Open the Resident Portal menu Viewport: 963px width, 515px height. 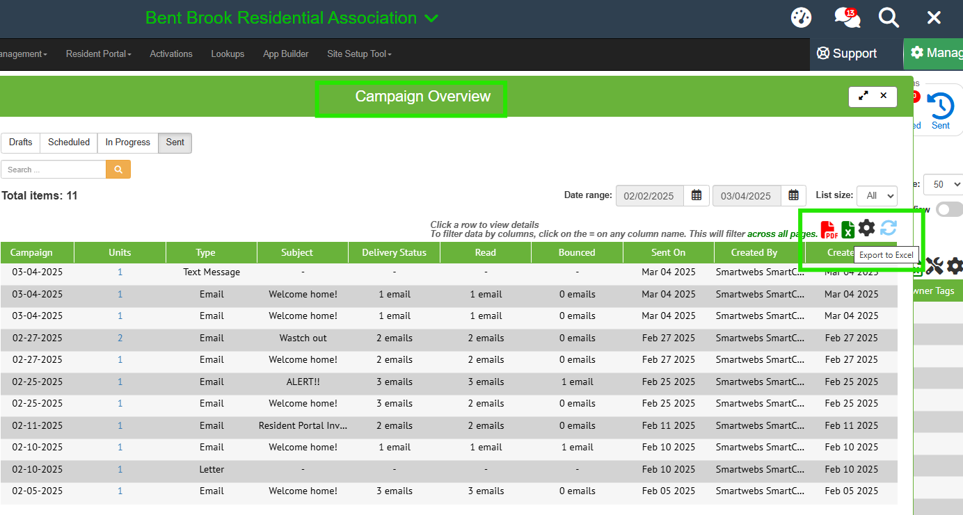tap(98, 54)
